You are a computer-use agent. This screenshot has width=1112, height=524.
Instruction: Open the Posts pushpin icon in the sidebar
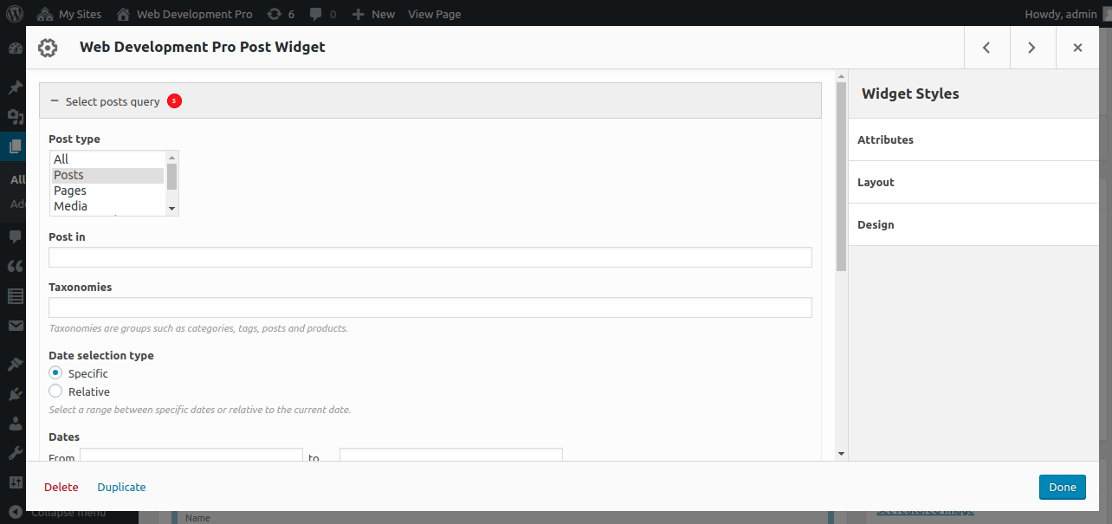(x=15, y=87)
